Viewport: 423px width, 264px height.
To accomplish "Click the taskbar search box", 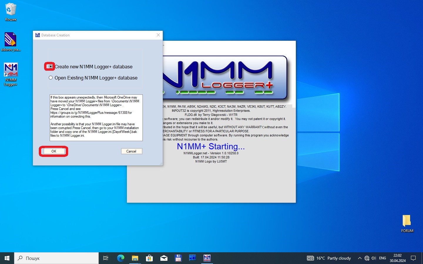I will coord(56,258).
